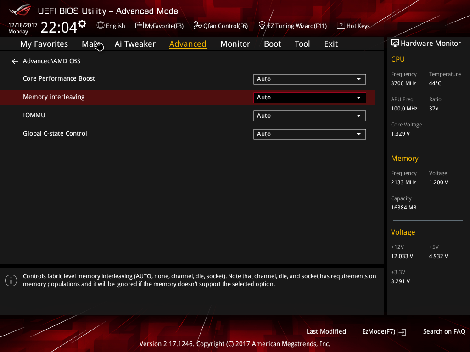Switch to Boot tab
Image resolution: width=470 pixels, height=352 pixels.
point(272,44)
